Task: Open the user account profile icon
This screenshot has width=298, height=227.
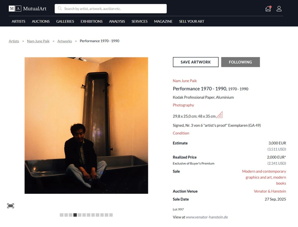Action: pyautogui.click(x=279, y=8)
